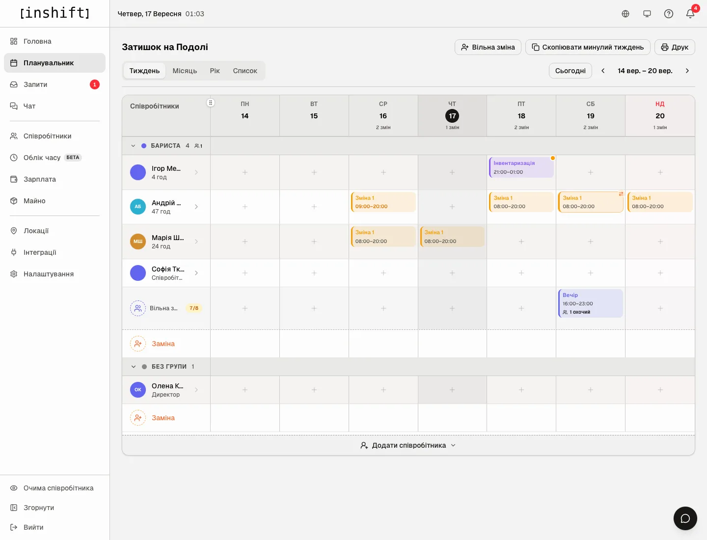Open Налаштування settings in sidebar

pos(54,274)
